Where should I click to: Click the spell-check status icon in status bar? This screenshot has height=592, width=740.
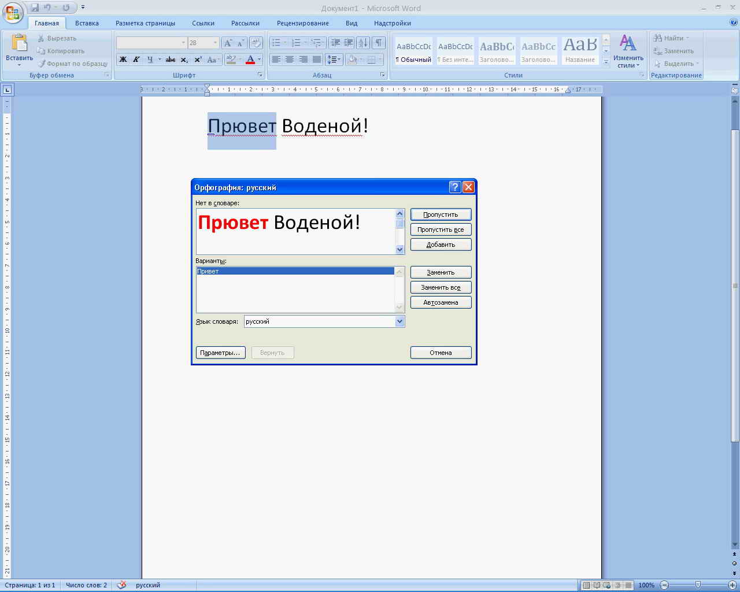point(121,585)
